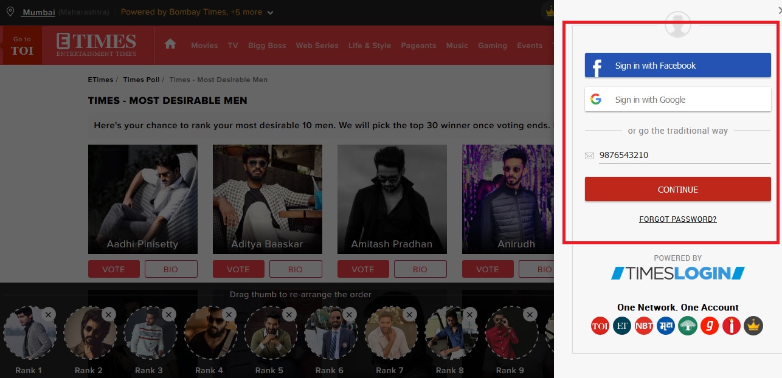Vote for Aadhi Pinisetty
782x378 pixels.
click(x=114, y=269)
